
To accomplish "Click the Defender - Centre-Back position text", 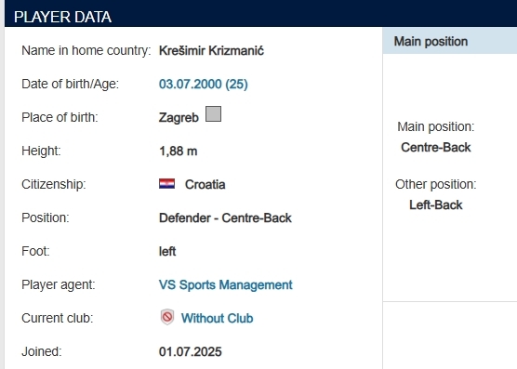I will tap(225, 218).
